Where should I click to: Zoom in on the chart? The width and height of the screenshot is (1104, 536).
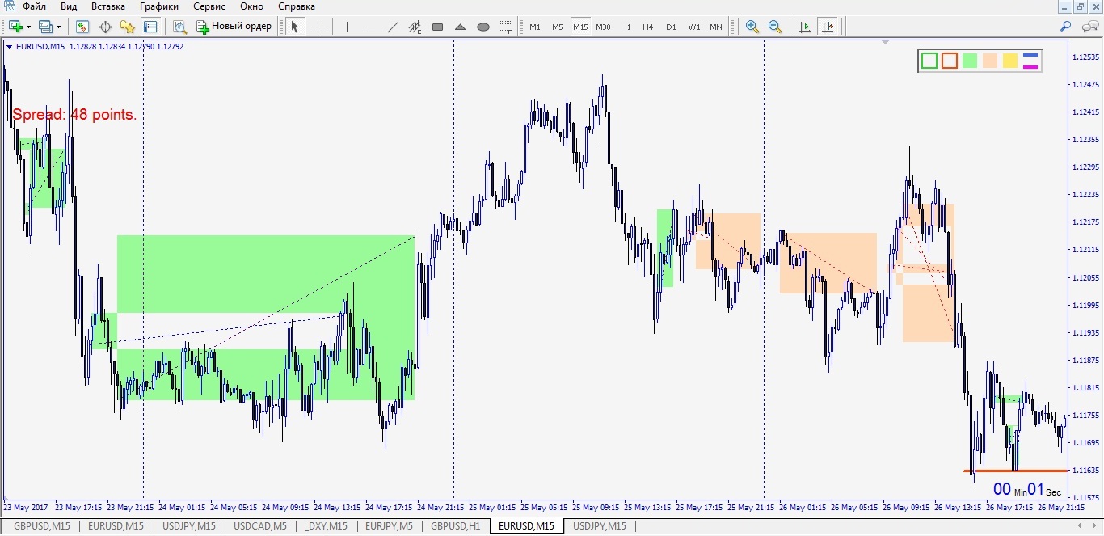point(752,27)
